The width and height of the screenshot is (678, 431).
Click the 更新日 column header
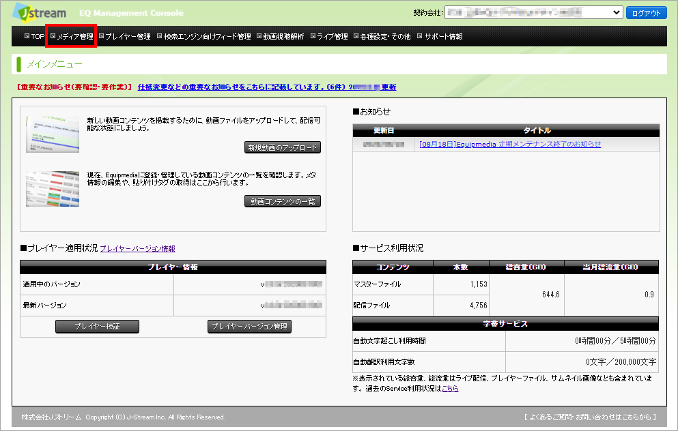[x=384, y=130]
